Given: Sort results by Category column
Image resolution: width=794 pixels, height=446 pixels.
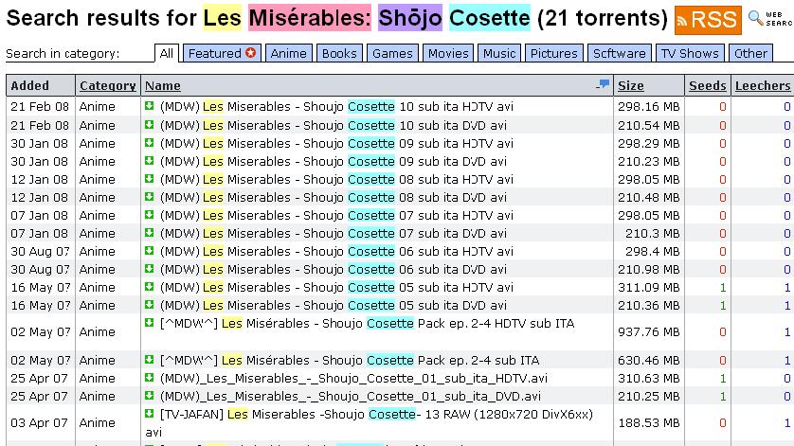Looking at the screenshot, I should [108, 85].
